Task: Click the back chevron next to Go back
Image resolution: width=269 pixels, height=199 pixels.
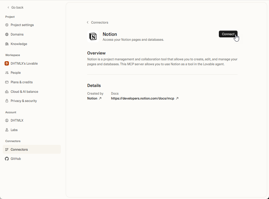Action: pyautogui.click(x=8, y=7)
